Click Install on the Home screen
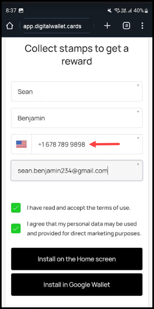 point(77,259)
